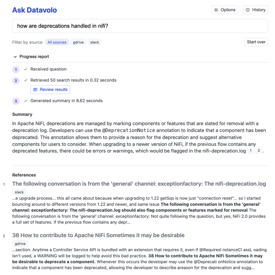275x275 pixels.
Task: Click the sliders icon on Options button
Action: click(x=216, y=10)
